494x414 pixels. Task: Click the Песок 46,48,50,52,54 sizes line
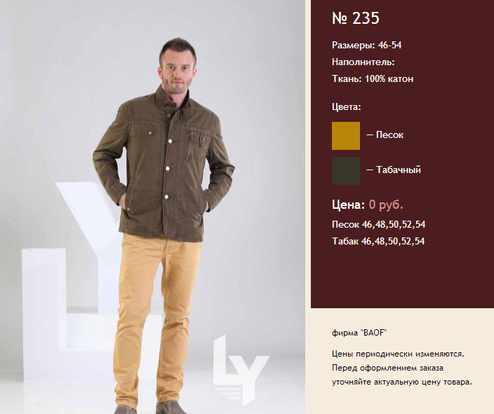point(378,225)
